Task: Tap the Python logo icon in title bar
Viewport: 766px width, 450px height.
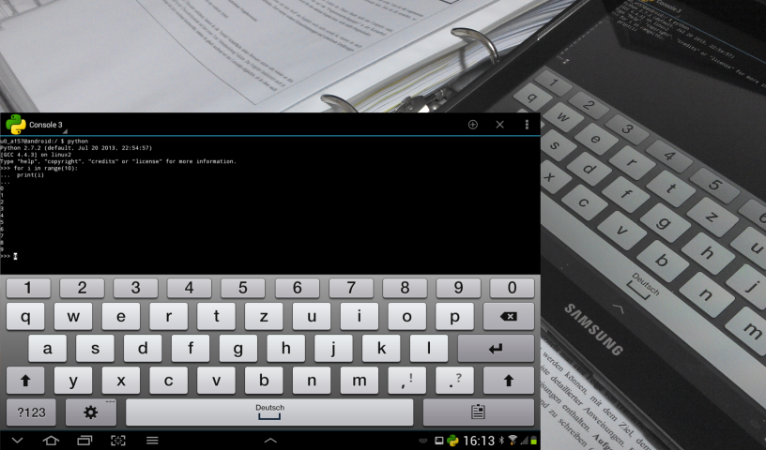Action: (x=16, y=125)
